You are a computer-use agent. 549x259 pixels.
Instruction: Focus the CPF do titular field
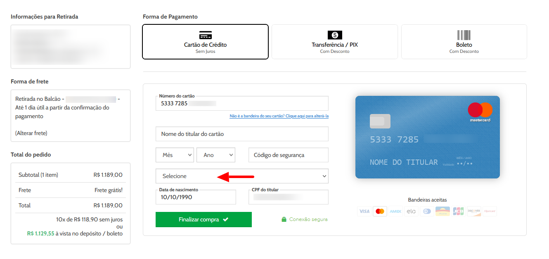289,197
